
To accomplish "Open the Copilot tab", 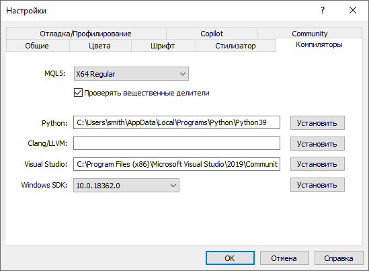I will (212, 34).
